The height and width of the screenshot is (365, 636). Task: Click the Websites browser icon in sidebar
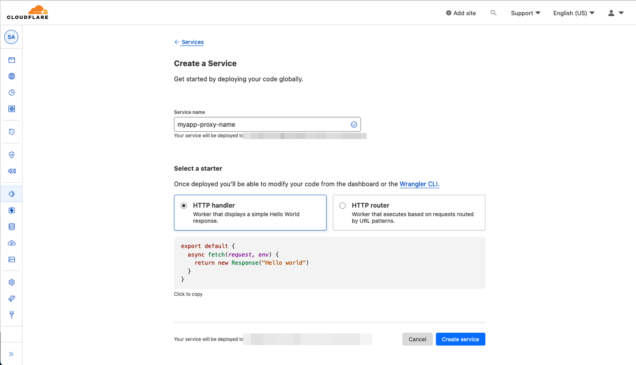tap(11, 60)
